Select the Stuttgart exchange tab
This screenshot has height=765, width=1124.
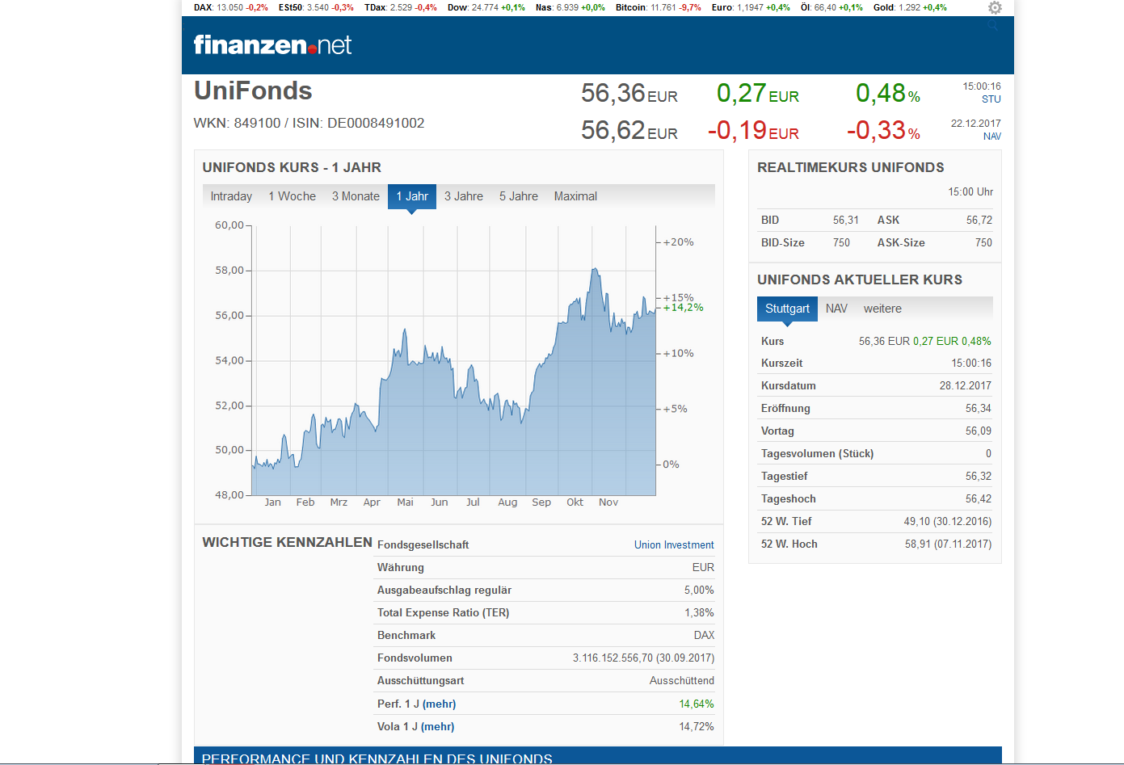click(787, 309)
